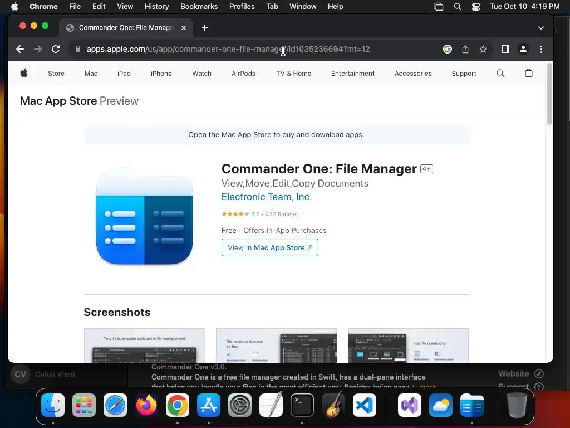This screenshot has width=570, height=428.
Task: Go back with the browser back arrow
Action: tap(20, 49)
